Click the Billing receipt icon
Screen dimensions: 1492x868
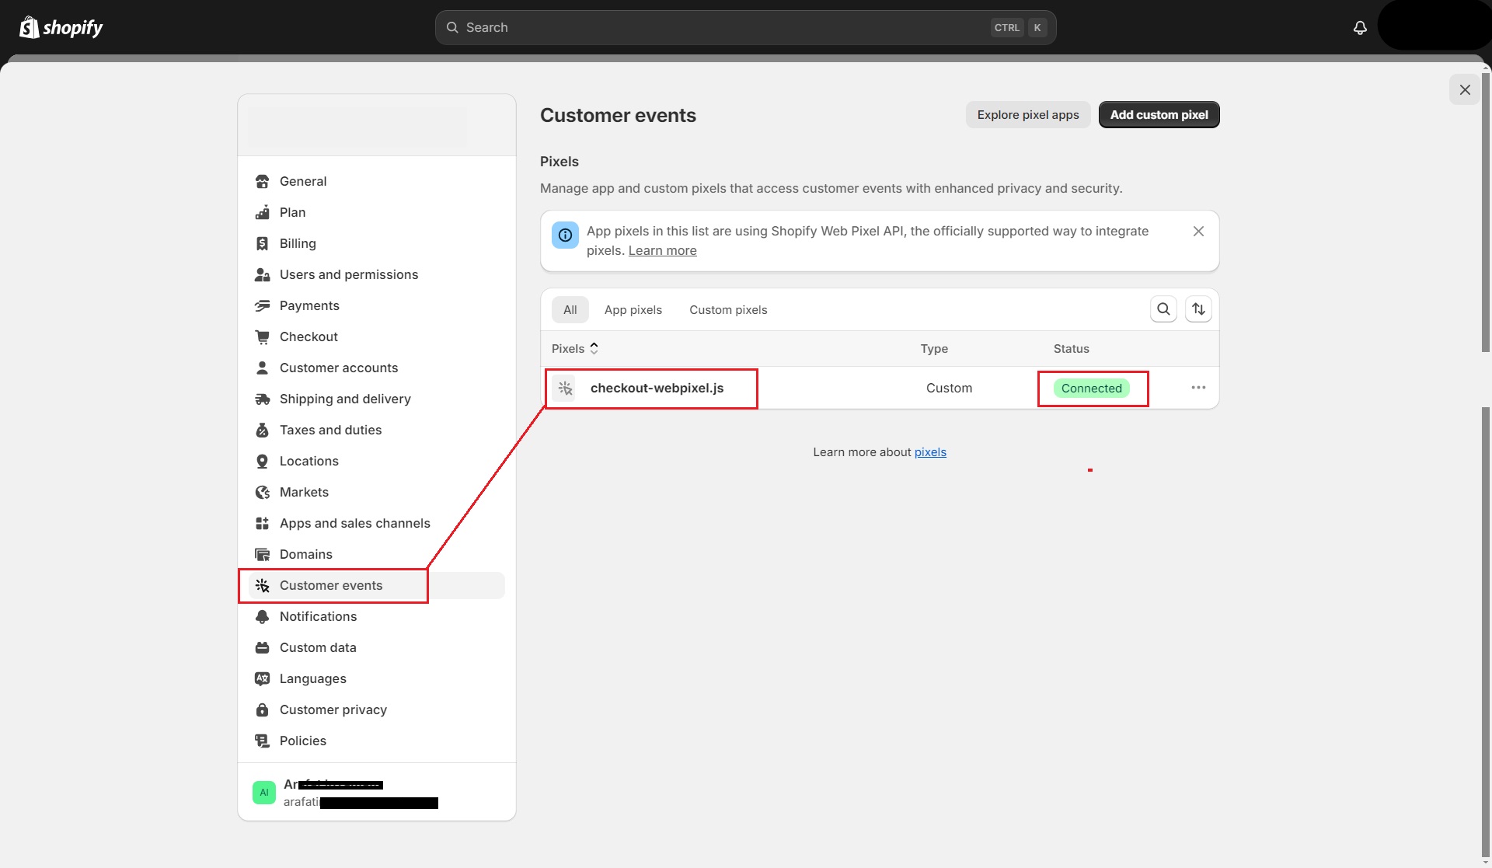tap(263, 243)
